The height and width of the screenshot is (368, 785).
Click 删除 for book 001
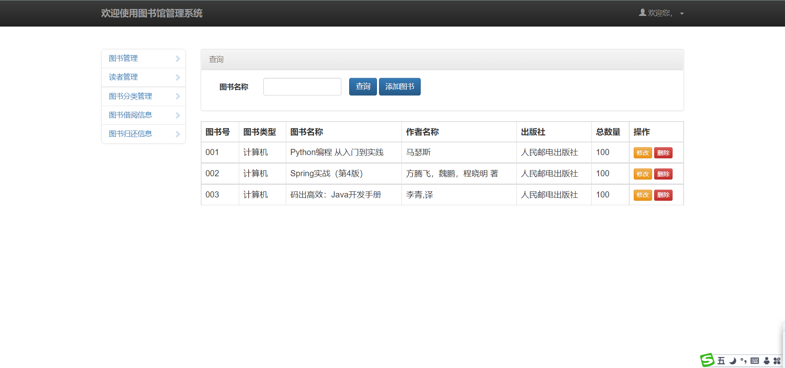663,153
